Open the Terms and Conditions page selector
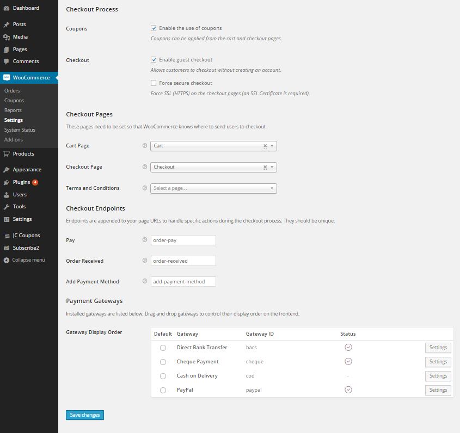This screenshot has height=433, width=460. point(213,188)
